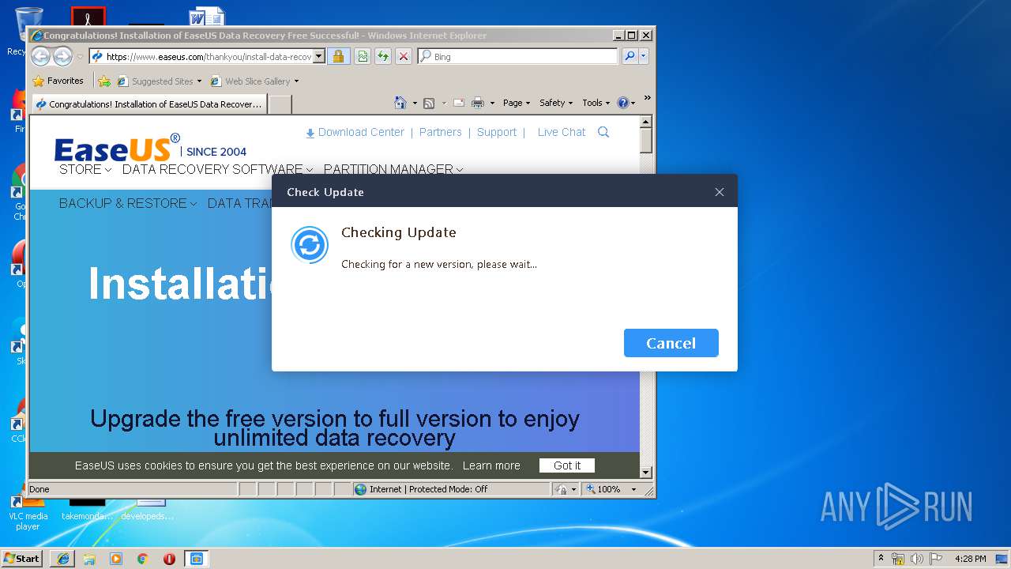Viewport: 1011px width, 569px height.
Task: Open Web Slice Gallery
Action: 254,81
